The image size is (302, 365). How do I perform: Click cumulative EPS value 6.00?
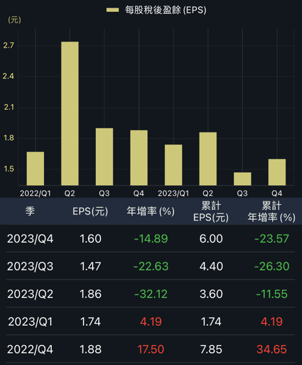211,239
